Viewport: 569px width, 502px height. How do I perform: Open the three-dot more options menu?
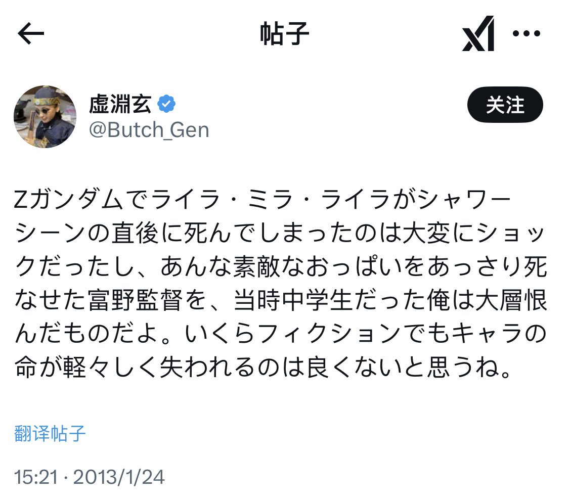pos(527,34)
